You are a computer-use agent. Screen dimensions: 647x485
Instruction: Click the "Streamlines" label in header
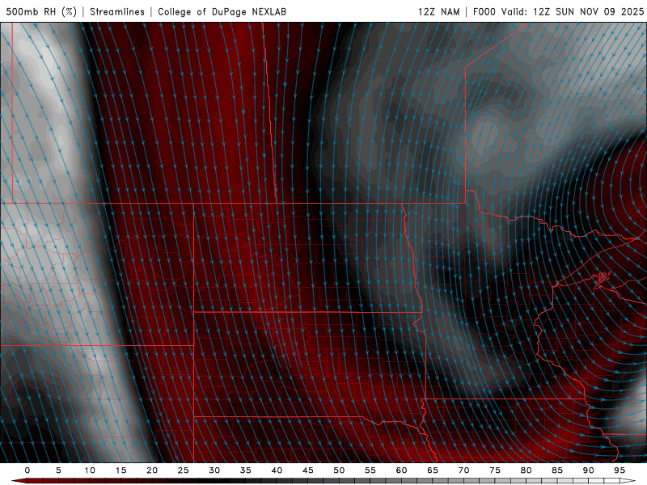tap(117, 11)
